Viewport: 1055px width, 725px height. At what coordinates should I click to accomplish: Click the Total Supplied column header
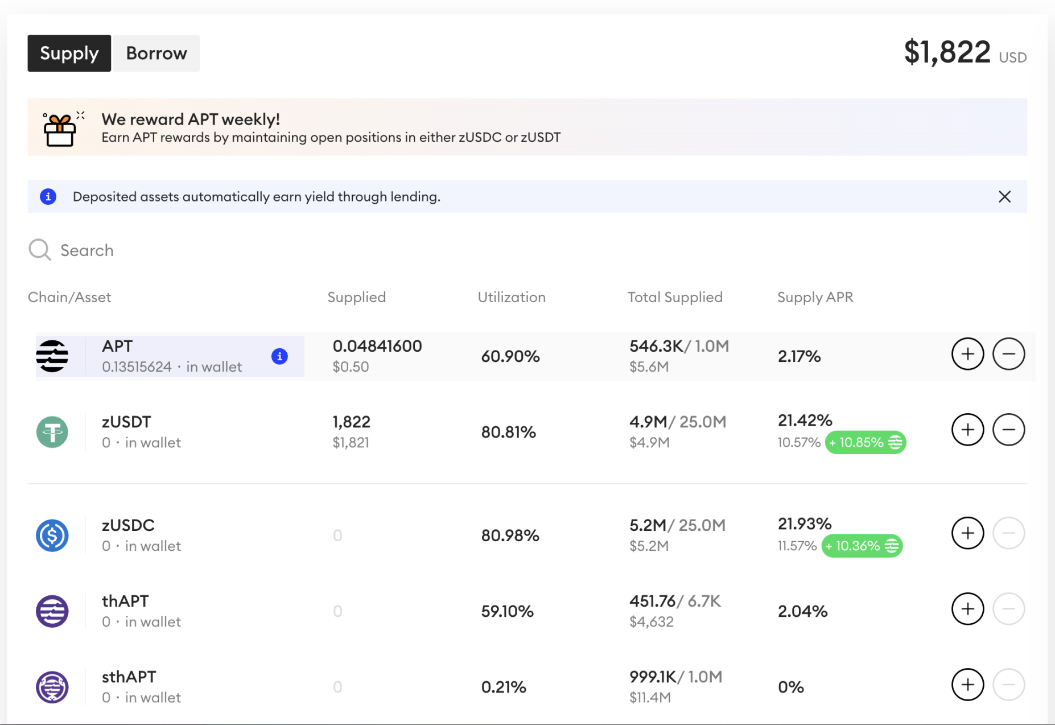pyautogui.click(x=675, y=297)
